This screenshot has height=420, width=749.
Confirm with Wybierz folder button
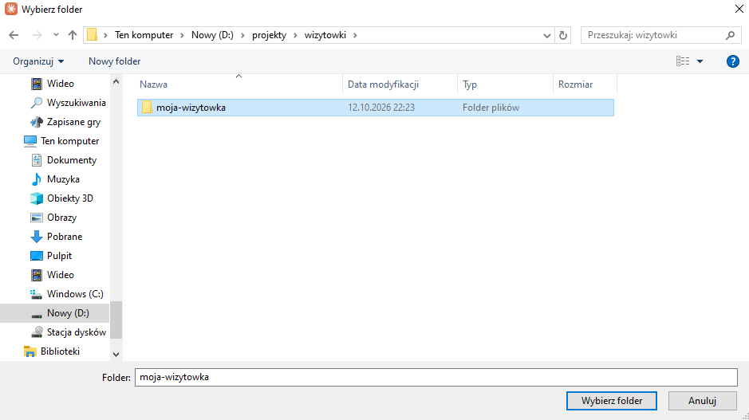click(x=612, y=401)
